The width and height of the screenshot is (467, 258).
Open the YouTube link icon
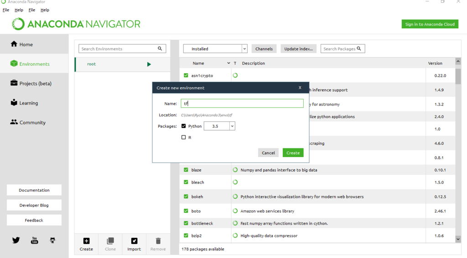(35, 240)
